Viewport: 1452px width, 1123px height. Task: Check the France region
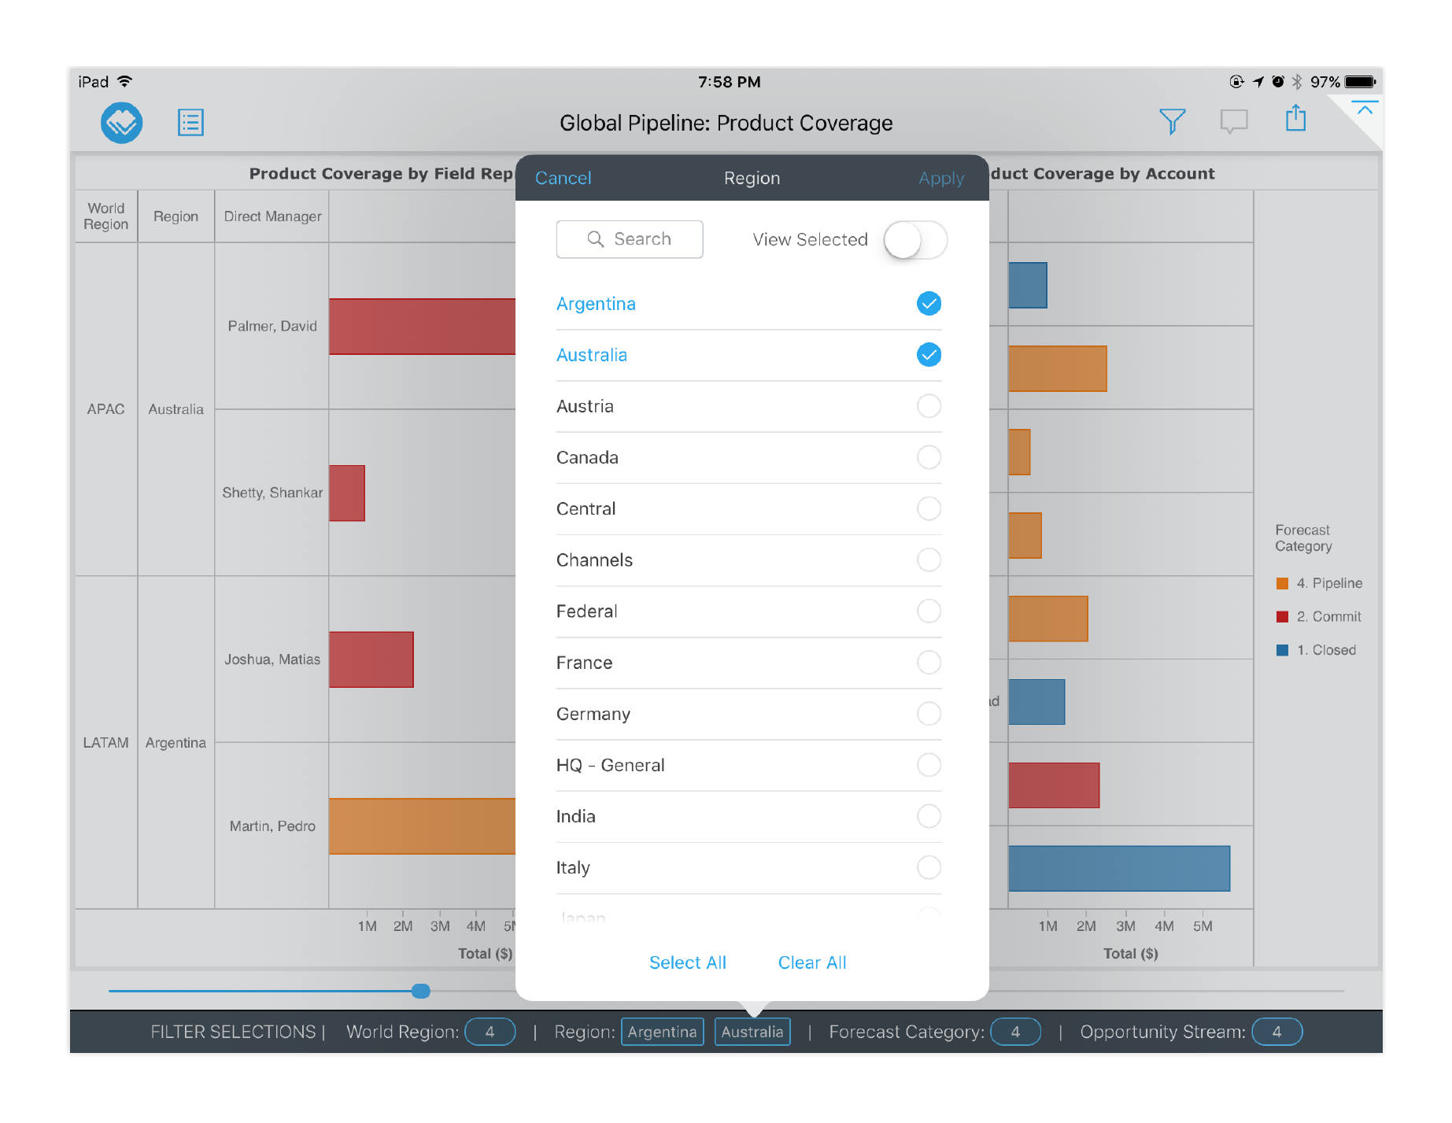[929, 663]
